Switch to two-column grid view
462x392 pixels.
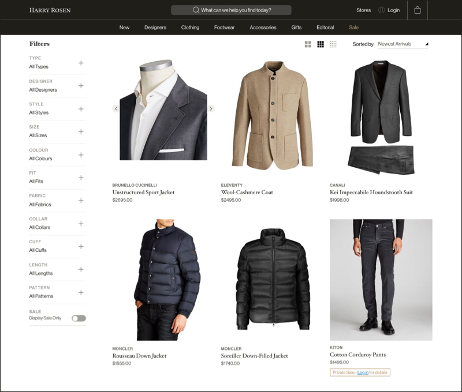click(308, 44)
